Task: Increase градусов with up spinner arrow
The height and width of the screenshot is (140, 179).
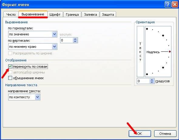Action: [152, 80]
